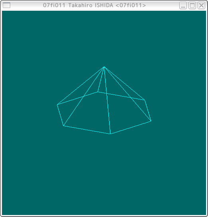Select the short left base edge of hexagon

point(61,115)
